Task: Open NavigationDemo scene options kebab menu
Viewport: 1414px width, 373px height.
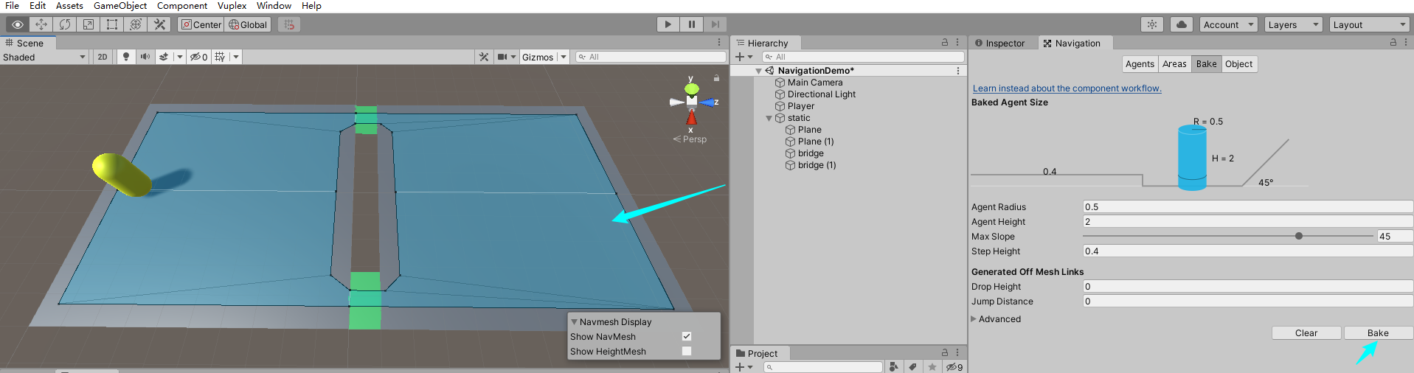Action: tap(957, 71)
